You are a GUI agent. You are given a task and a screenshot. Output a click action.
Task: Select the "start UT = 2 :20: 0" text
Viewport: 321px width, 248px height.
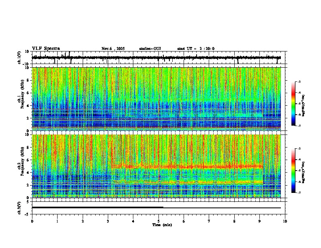click(x=196, y=49)
